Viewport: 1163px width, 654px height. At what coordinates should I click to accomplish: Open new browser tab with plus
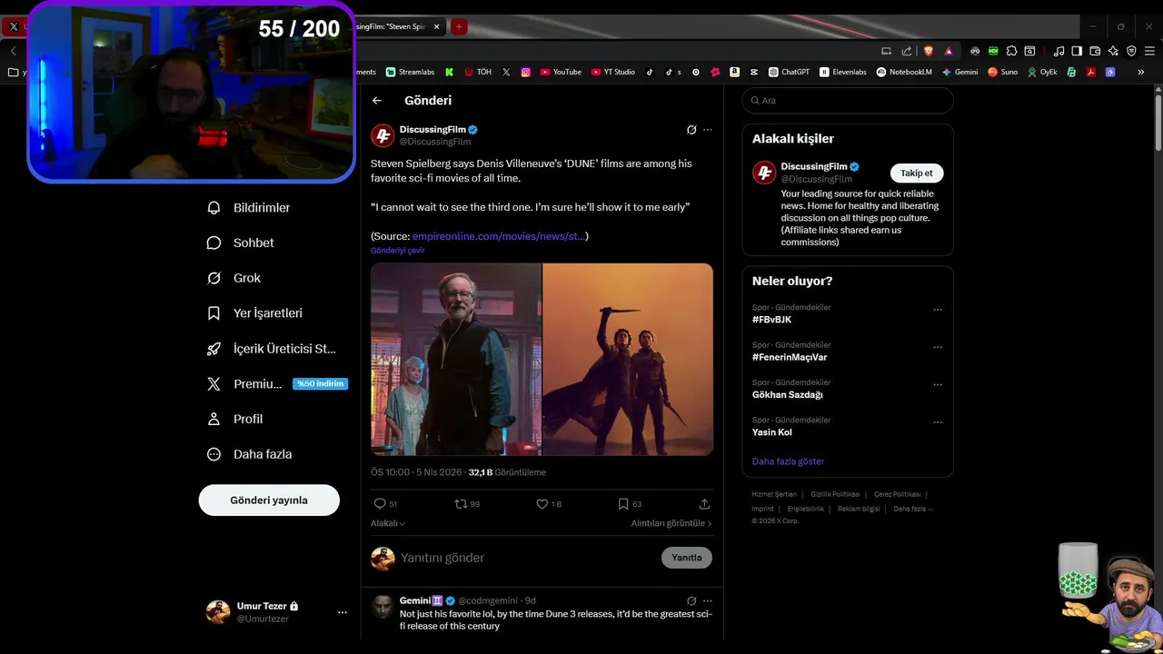[x=459, y=27]
